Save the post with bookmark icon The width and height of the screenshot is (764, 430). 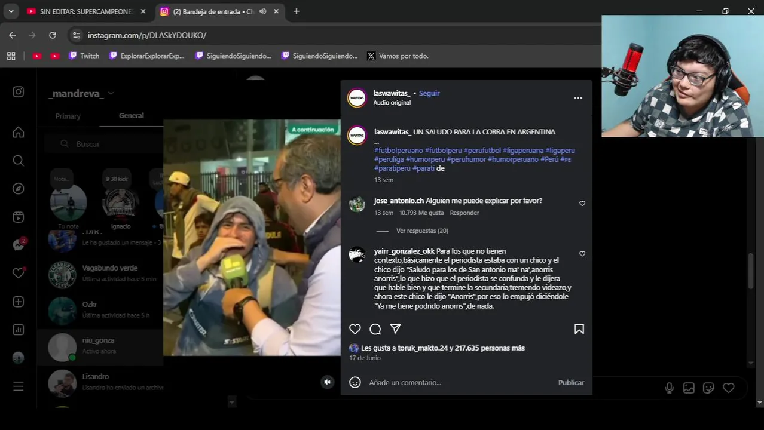click(x=579, y=329)
